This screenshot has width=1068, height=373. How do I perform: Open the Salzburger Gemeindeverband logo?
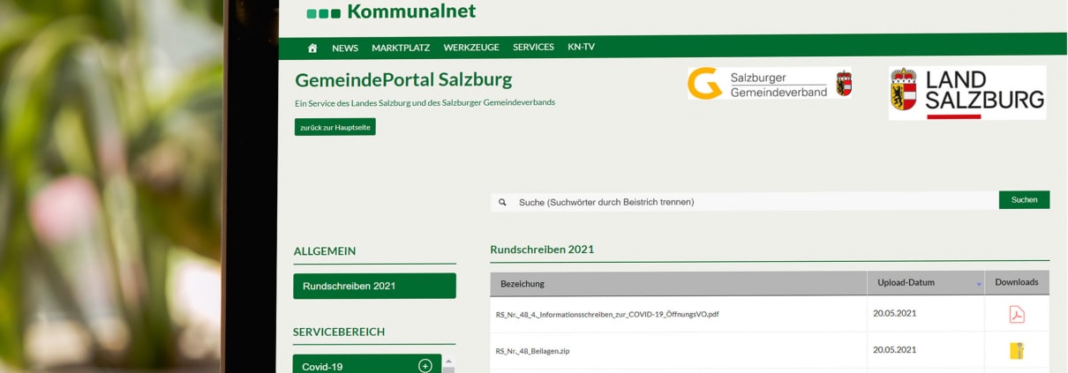769,84
